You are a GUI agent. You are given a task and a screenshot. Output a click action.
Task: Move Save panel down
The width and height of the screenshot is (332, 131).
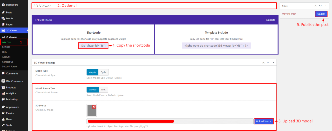tap(320, 6)
